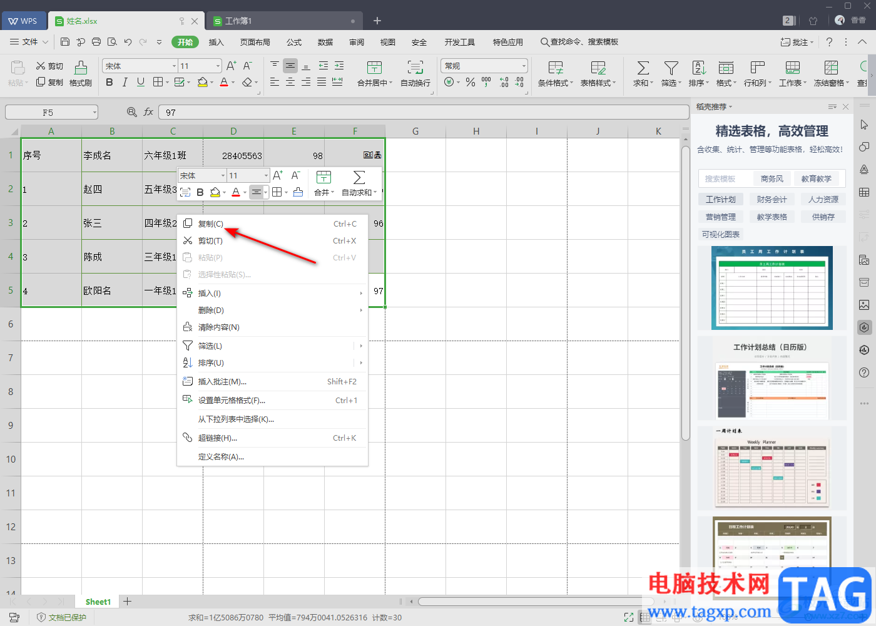Decrease font size with ribbon A- icon
This screenshot has height=626, width=876.
click(247, 66)
